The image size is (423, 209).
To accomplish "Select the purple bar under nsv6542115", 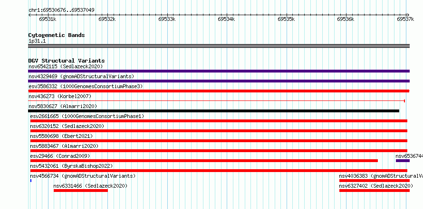I will [219, 71].
